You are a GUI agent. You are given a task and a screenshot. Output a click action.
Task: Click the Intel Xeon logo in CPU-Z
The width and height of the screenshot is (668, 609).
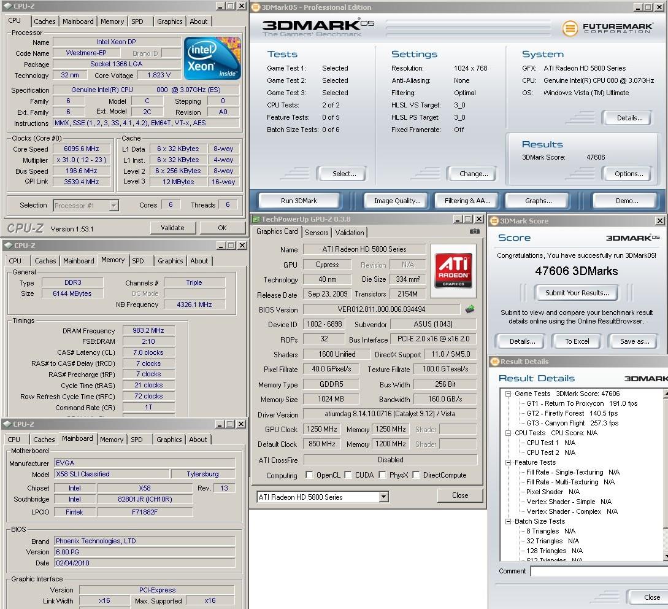pos(212,58)
